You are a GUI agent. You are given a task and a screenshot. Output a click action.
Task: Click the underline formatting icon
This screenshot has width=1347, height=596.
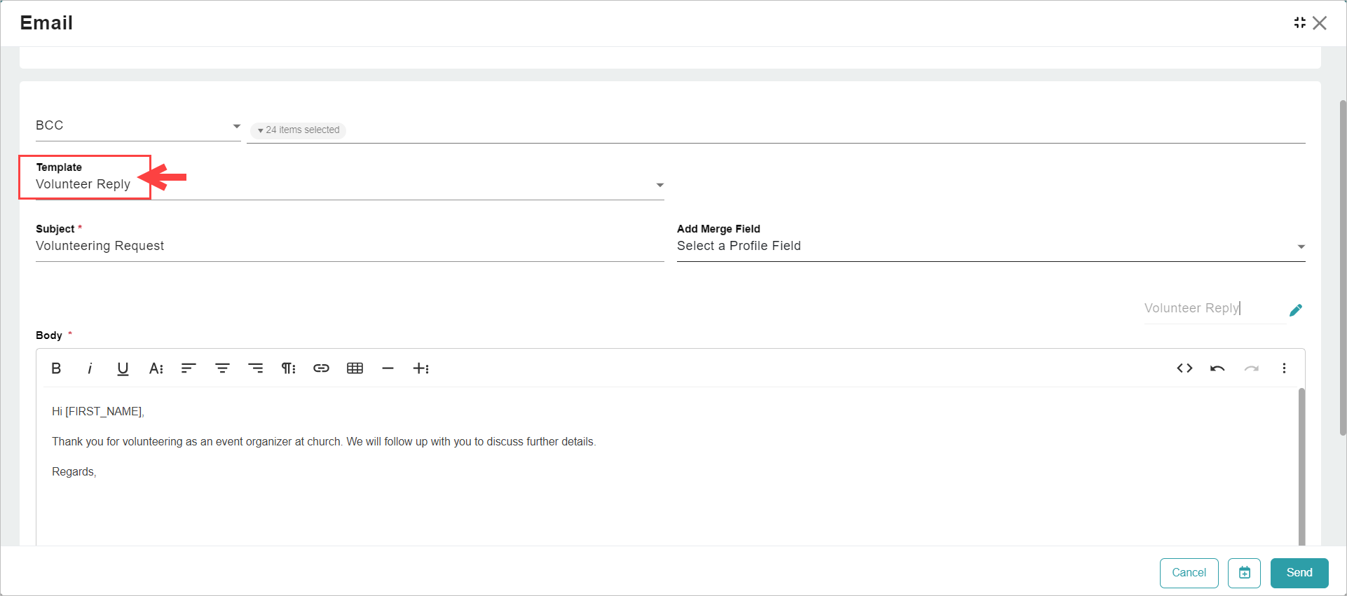click(x=123, y=368)
